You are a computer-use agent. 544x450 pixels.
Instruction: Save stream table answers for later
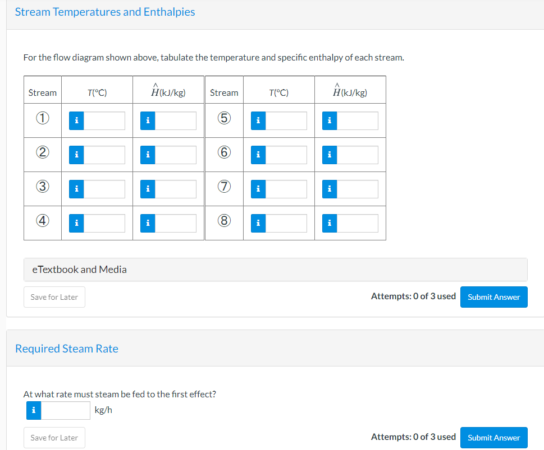coord(54,297)
